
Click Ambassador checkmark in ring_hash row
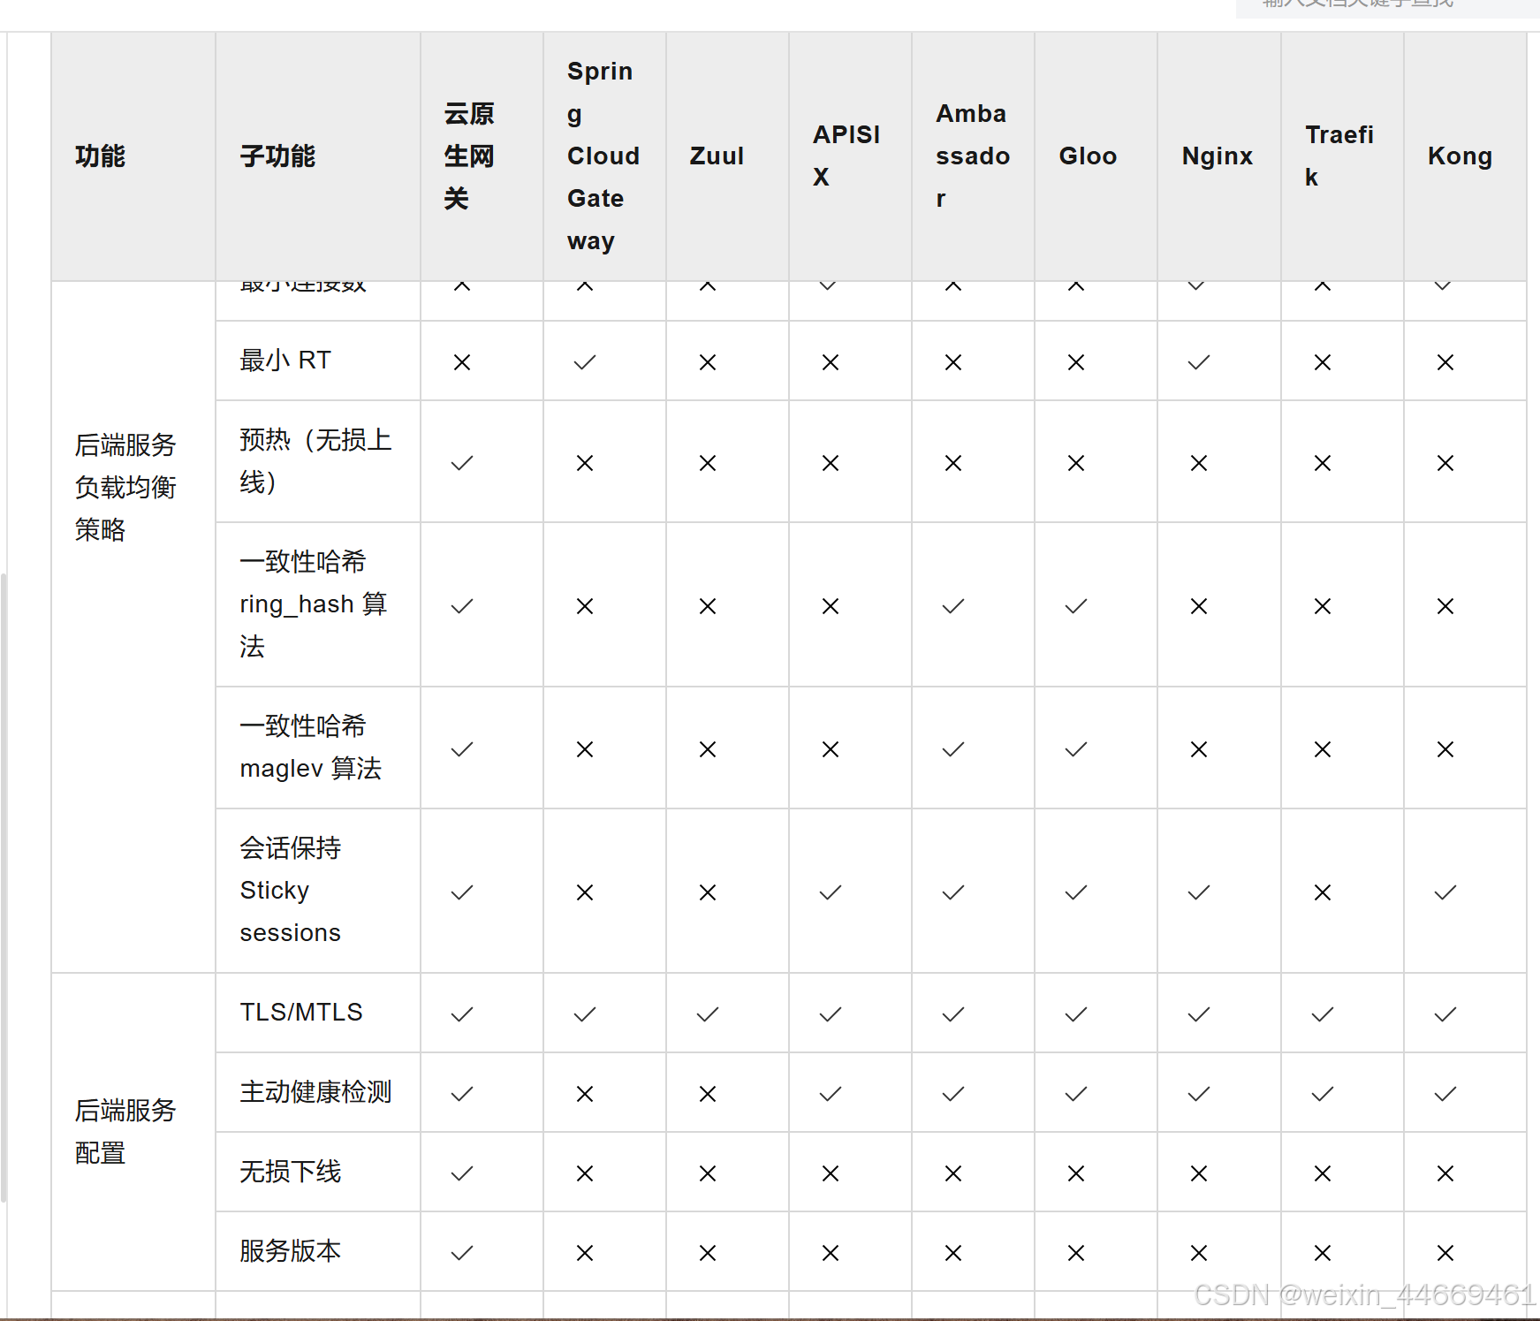coord(953,606)
